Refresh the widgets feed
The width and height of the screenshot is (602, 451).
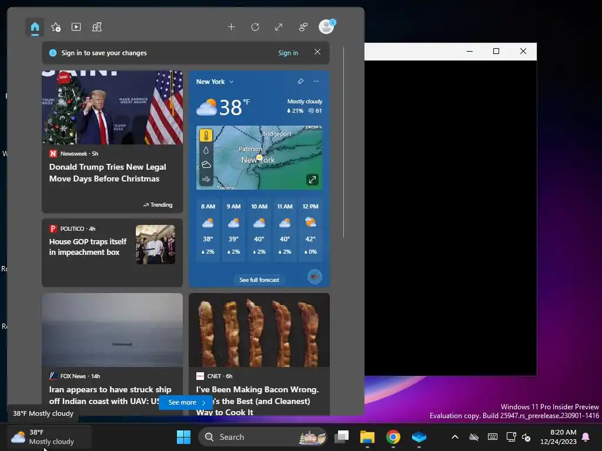pos(255,27)
